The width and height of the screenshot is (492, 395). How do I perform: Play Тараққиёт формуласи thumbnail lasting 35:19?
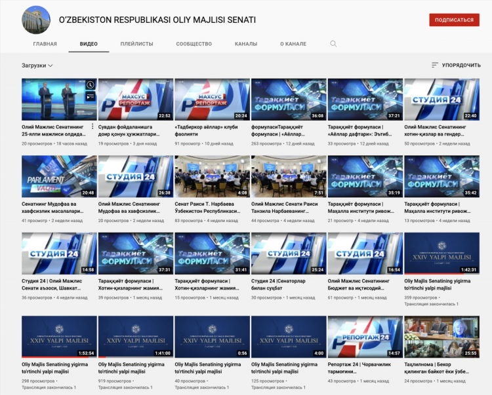pyautogui.click(x=365, y=176)
